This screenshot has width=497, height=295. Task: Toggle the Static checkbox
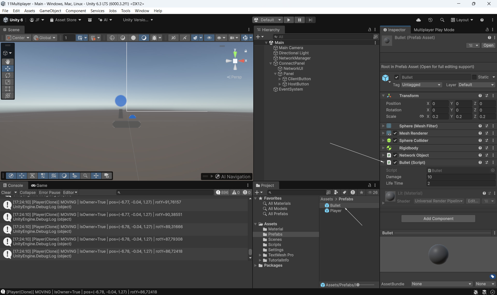474,77
